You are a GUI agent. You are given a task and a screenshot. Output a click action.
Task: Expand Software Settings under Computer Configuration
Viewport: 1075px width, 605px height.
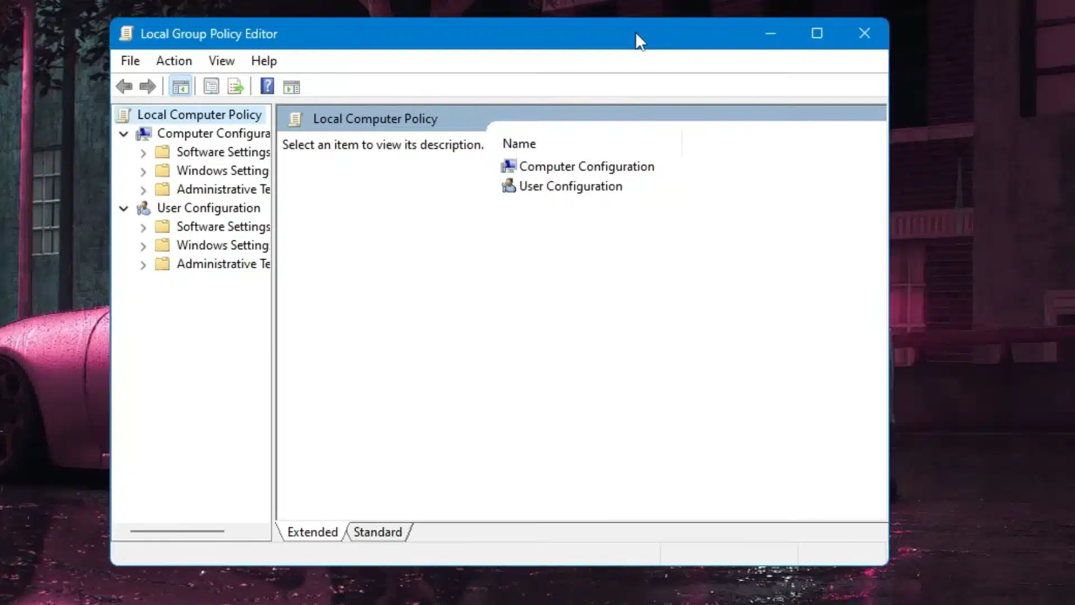[143, 153]
